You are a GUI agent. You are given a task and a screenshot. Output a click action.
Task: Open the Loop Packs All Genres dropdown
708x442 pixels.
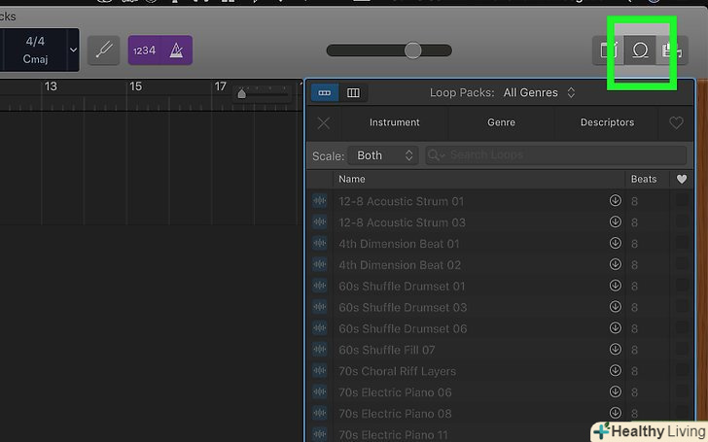click(x=539, y=93)
